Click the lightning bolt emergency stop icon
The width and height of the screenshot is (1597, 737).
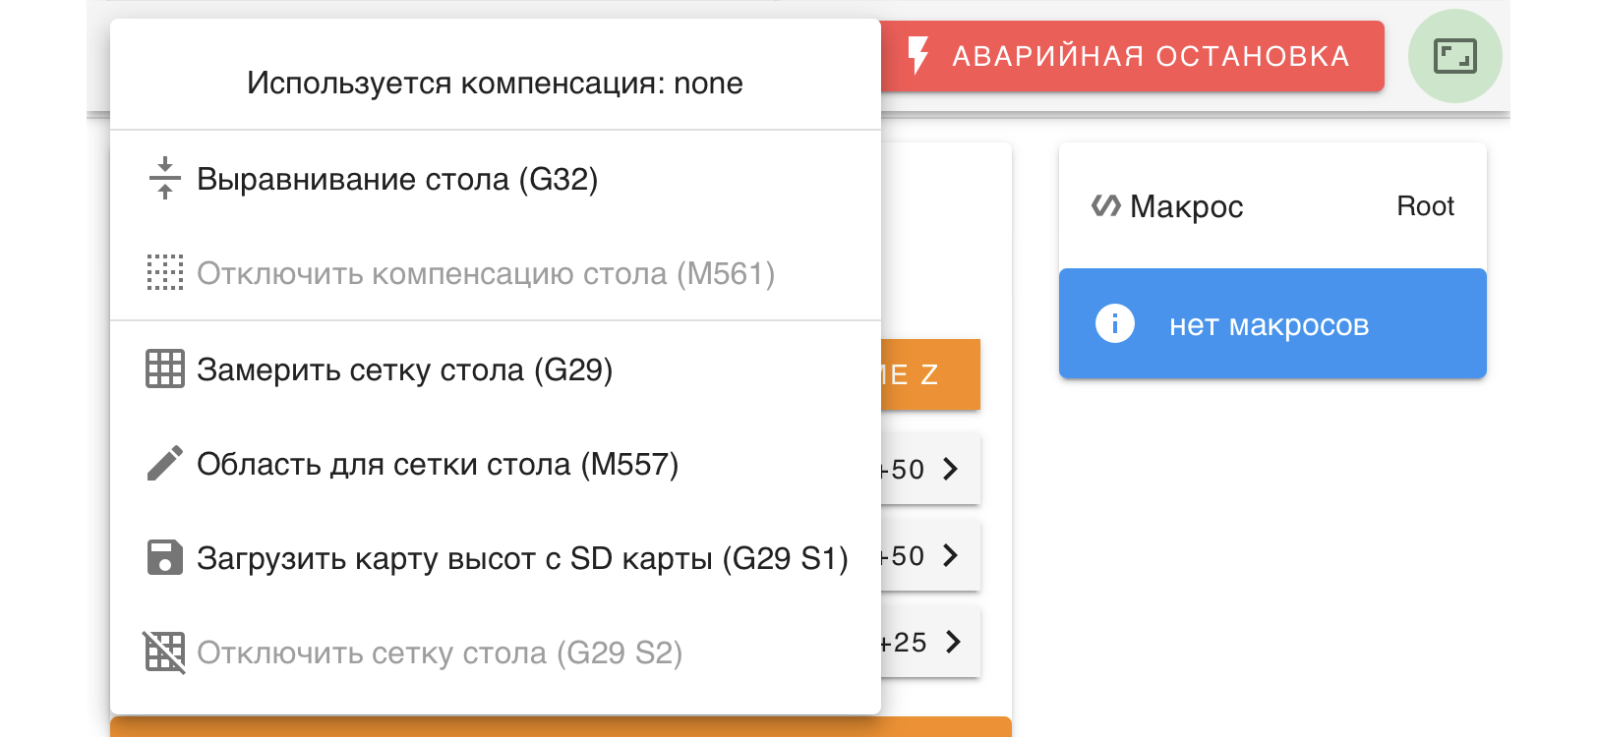pyautogui.click(x=917, y=56)
